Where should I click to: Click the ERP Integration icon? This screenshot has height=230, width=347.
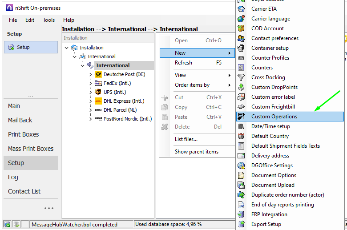point(241,214)
